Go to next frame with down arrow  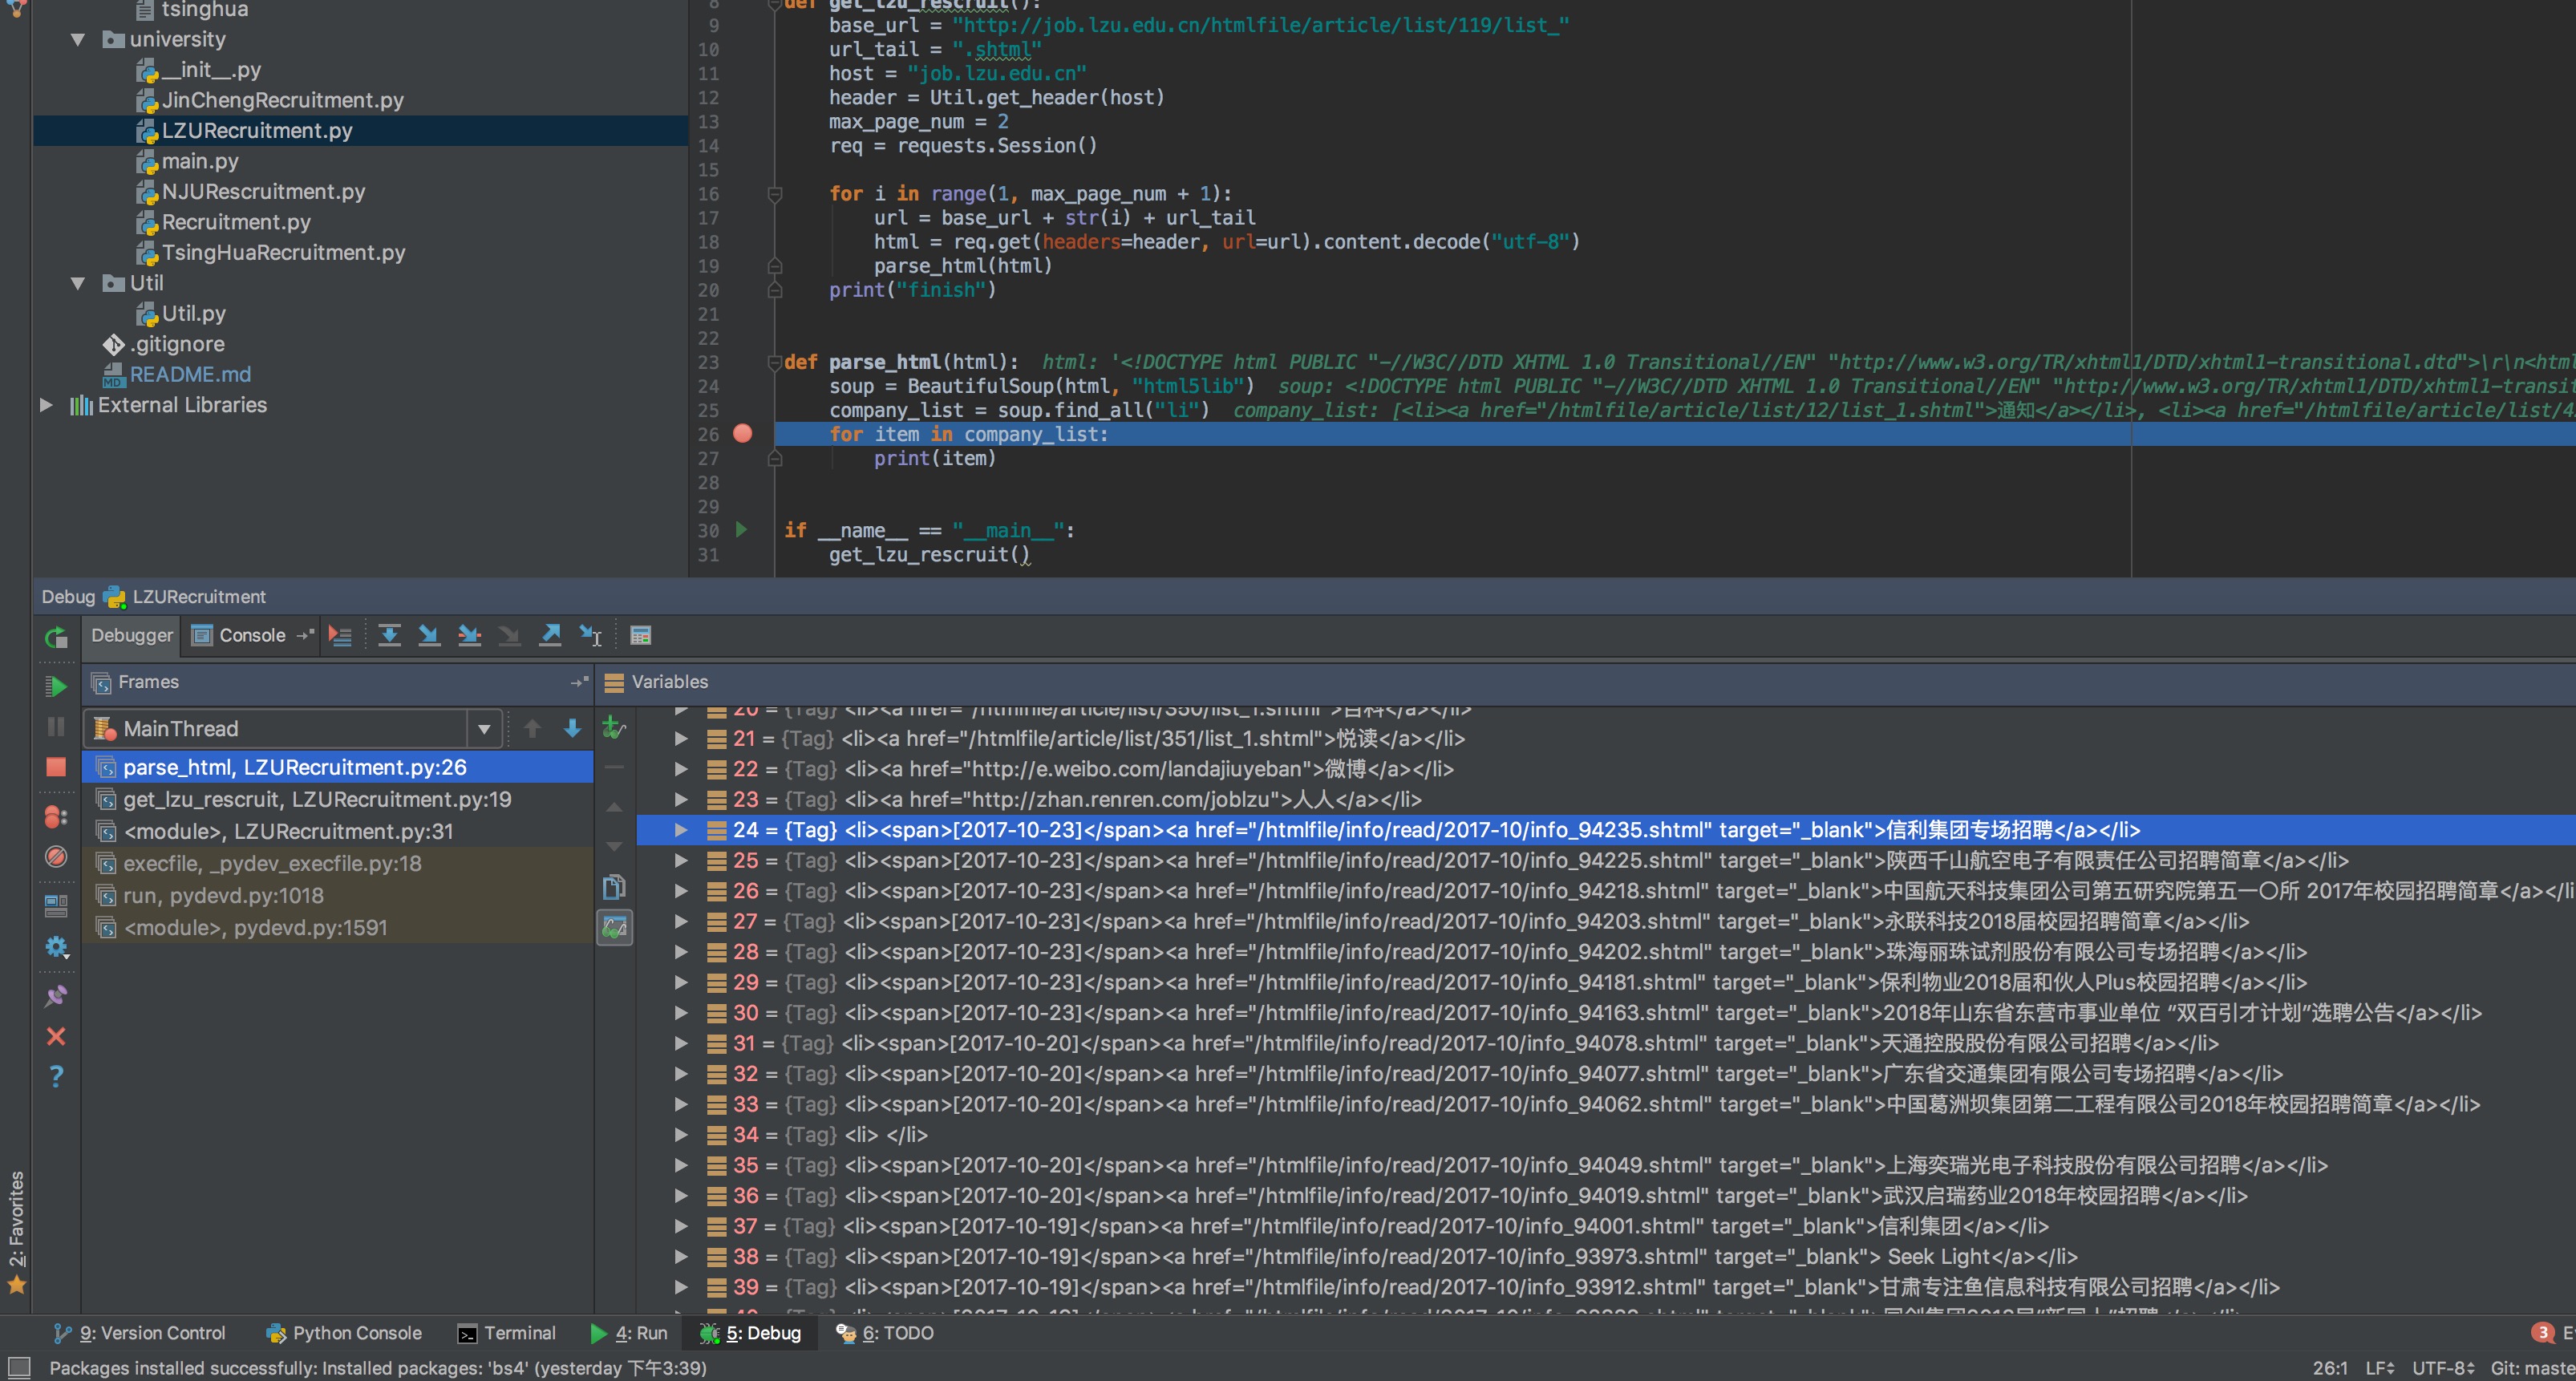pos(572,729)
